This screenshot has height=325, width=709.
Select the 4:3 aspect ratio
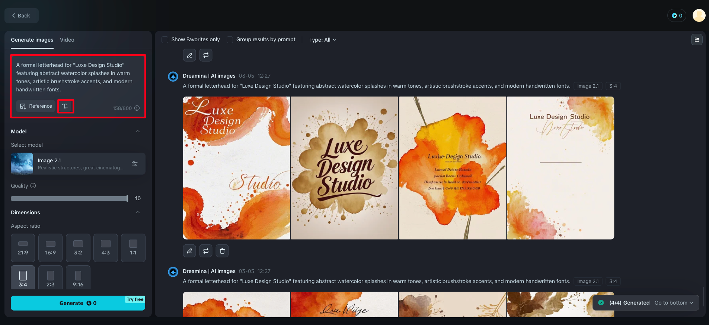[x=106, y=248]
